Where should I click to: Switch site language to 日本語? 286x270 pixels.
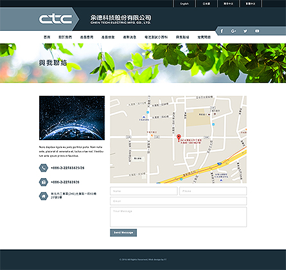pyautogui.click(x=206, y=4)
